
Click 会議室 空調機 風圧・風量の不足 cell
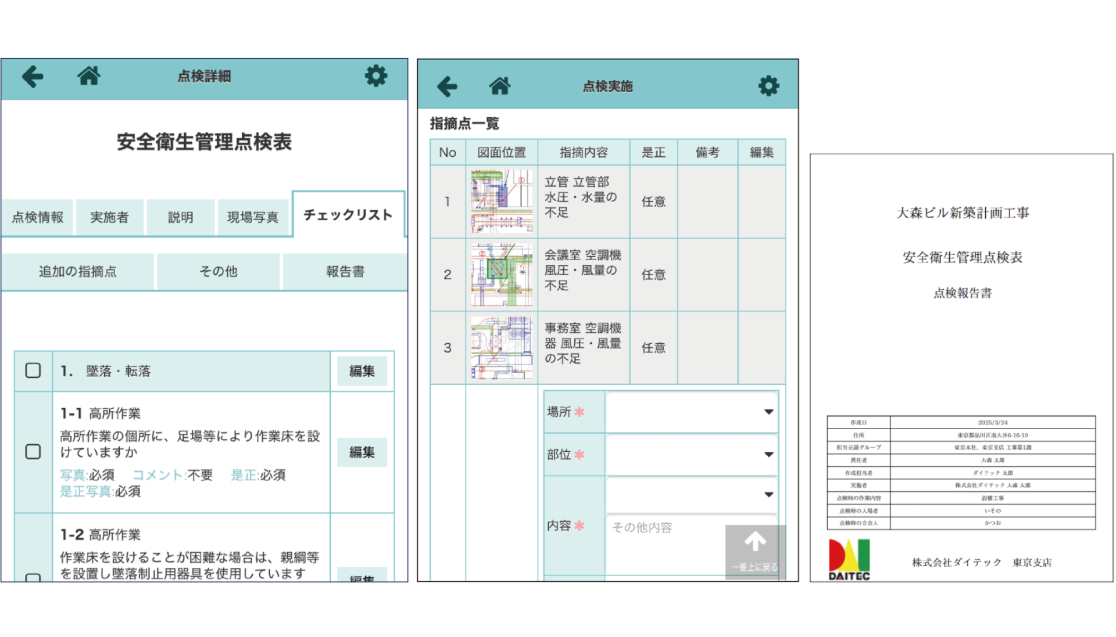[584, 275]
